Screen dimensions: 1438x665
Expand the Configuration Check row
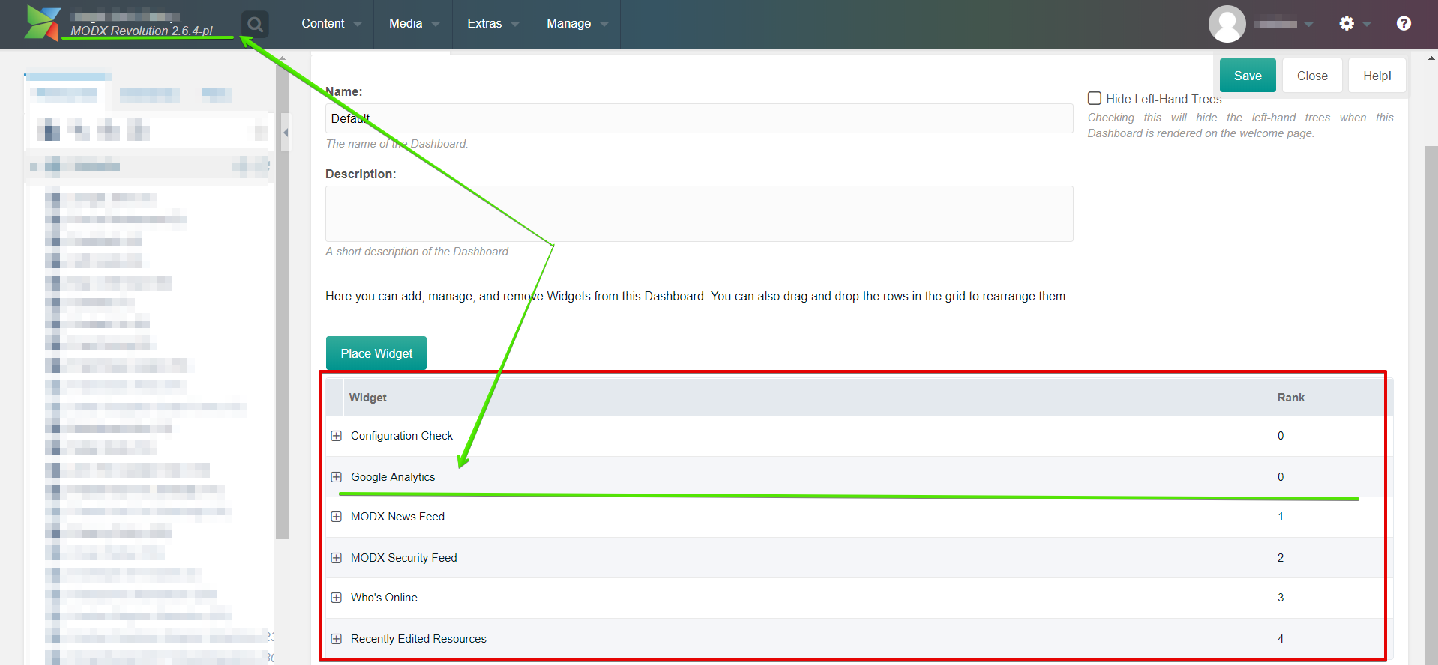(x=336, y=436)
